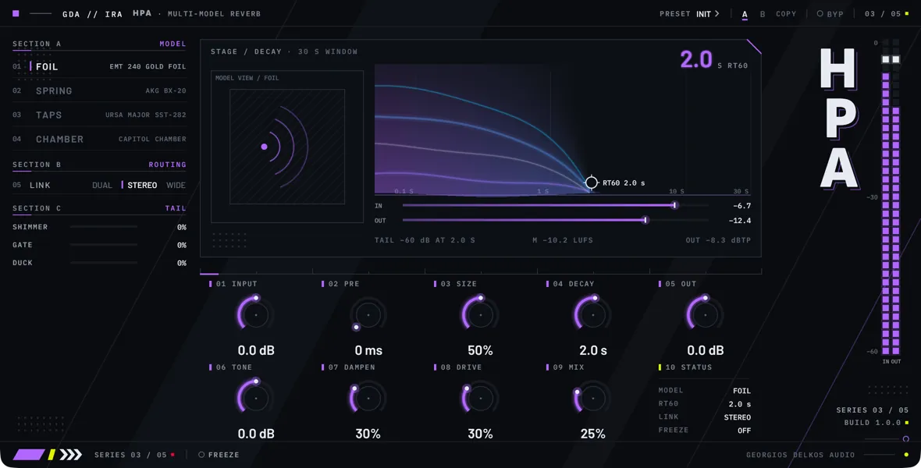This screenshot has width=921, height=468.
Task: Click the AKG BX-20 description
Action: point(165,91)
